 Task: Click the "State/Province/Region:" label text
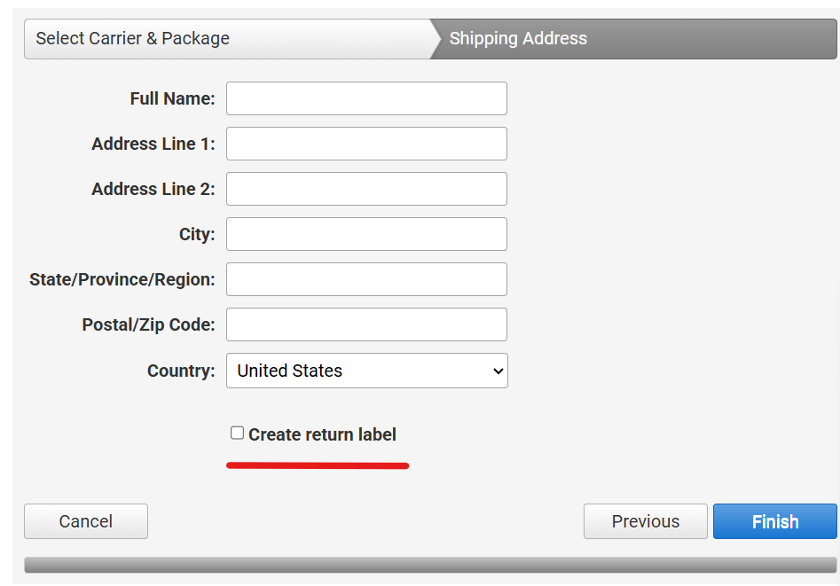click(x=122, y=279)
